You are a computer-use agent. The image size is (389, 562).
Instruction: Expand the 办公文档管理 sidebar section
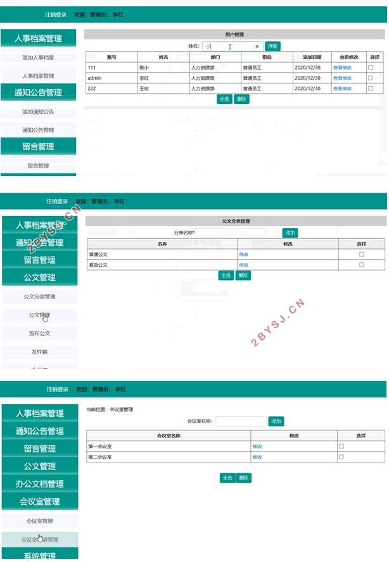pyautogui.click(x=40, y=484)
